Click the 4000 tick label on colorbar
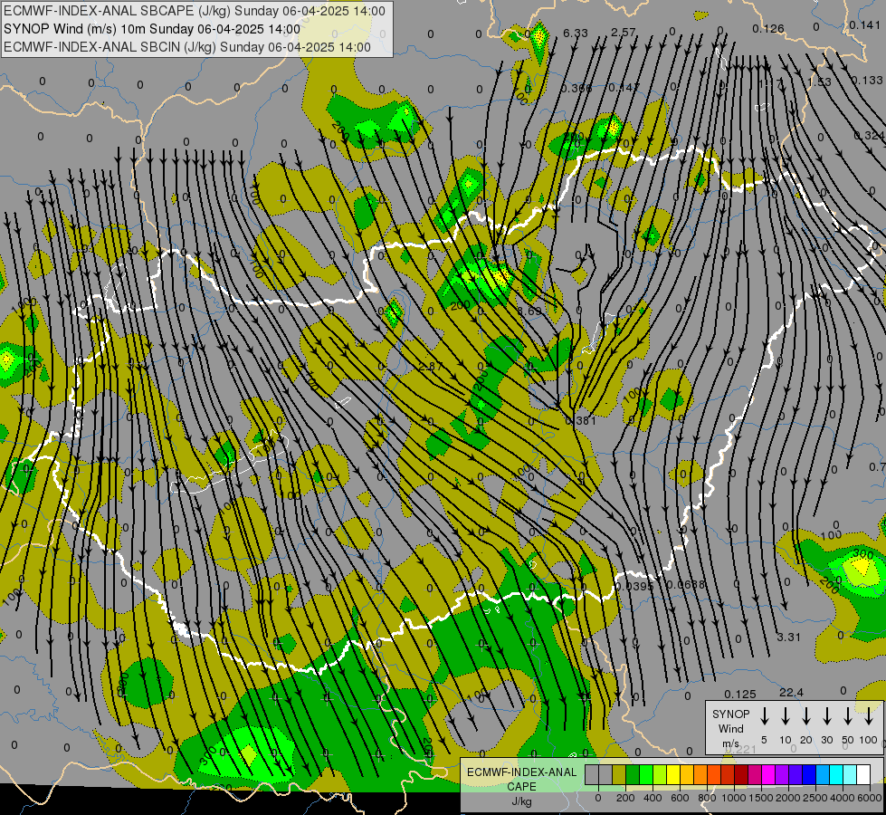886x815 pixels. point(843,799)
